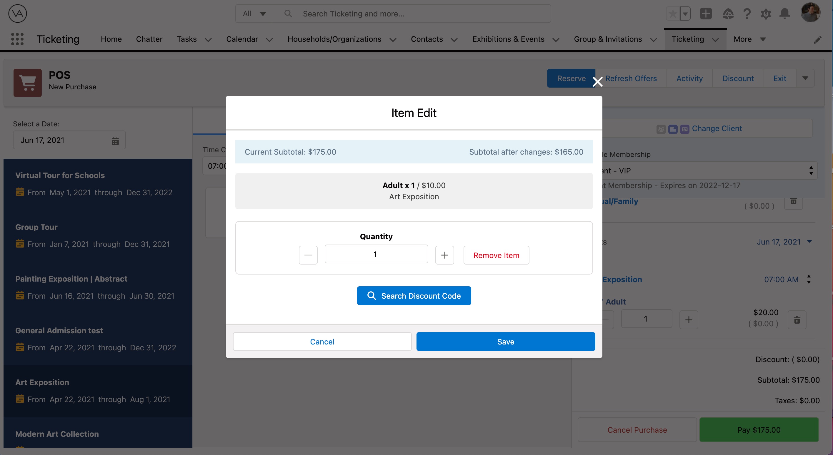Open the Trailhead guidance icon

pyautogui.click(x=728, y=14)
